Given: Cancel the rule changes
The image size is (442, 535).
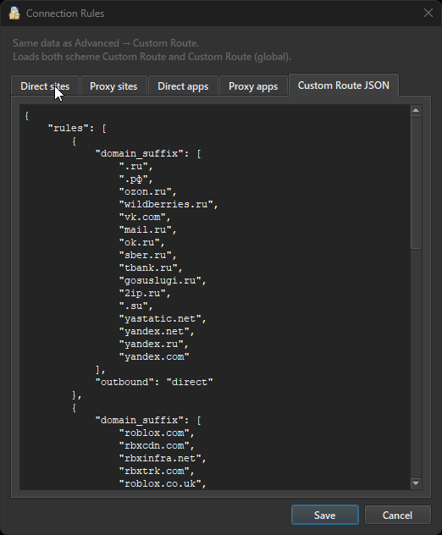Looking at the screenshot, I should click(x=398, y=515).
